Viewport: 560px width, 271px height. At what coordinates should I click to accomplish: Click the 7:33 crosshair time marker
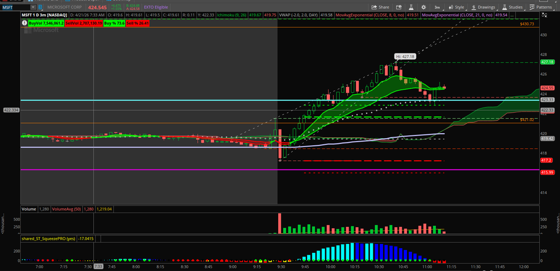98,266
